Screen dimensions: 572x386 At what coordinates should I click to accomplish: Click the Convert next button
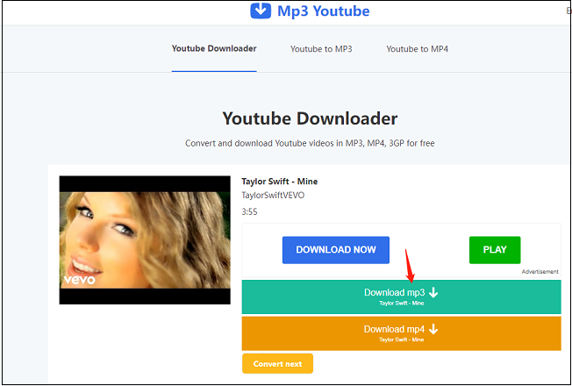pos(277,364)
